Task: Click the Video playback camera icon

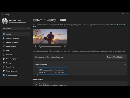Action: click(36, 84)
